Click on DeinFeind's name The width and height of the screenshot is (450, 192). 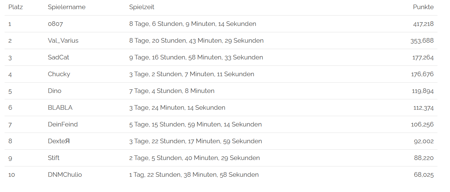tap(63, 124)
